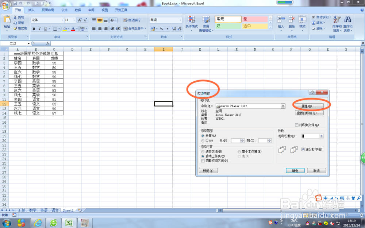Viewport: 365px width, 228px height.
Task: Click 确定 to confirm printing
Action: pos(295,171)
